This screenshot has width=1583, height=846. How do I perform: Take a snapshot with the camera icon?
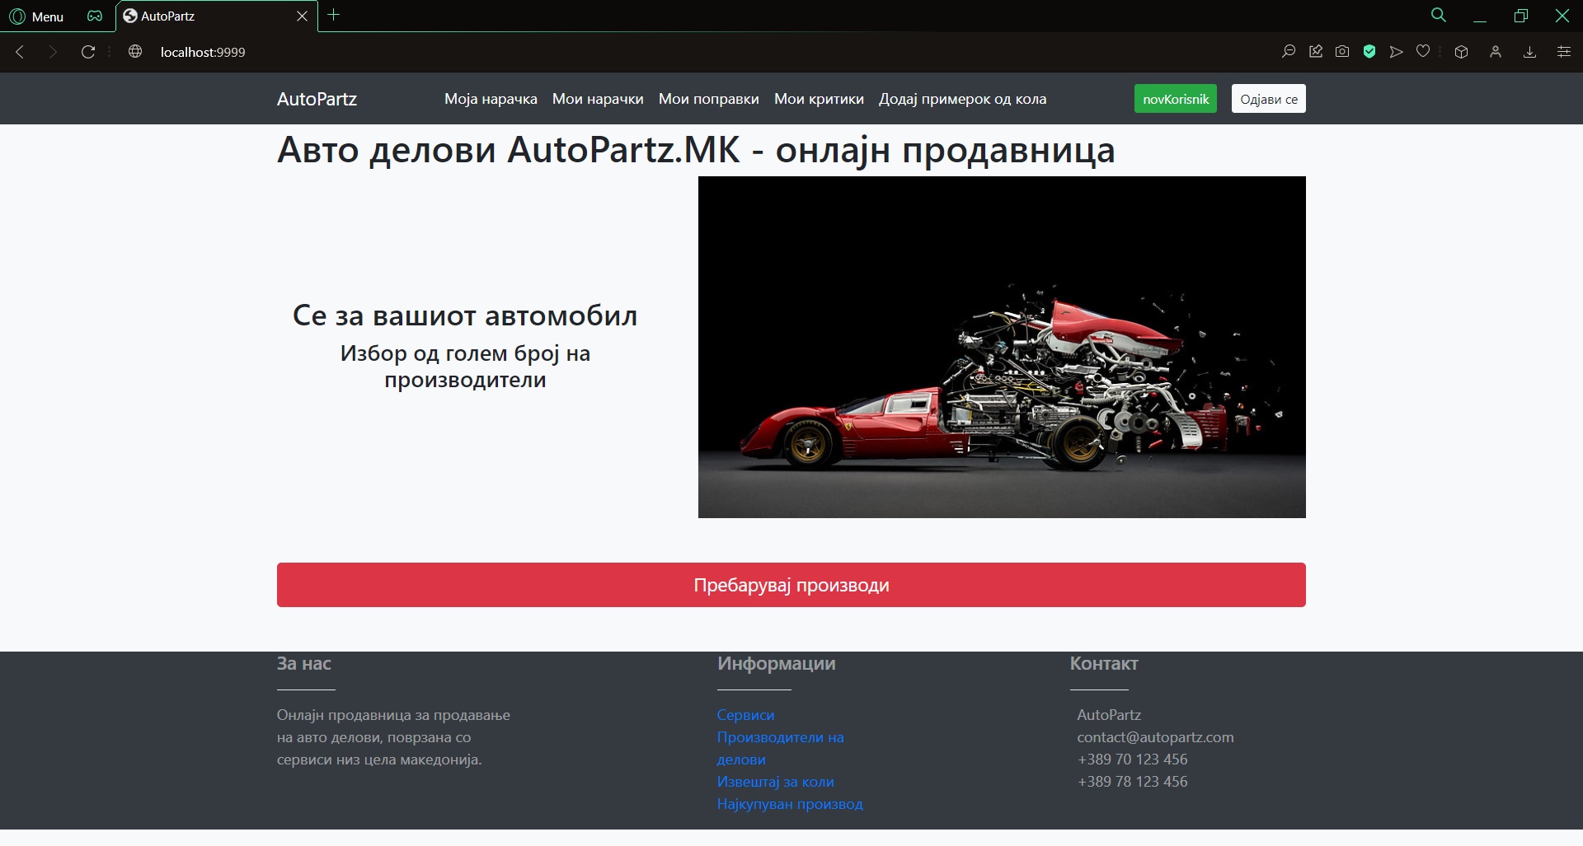(1342, 52)
